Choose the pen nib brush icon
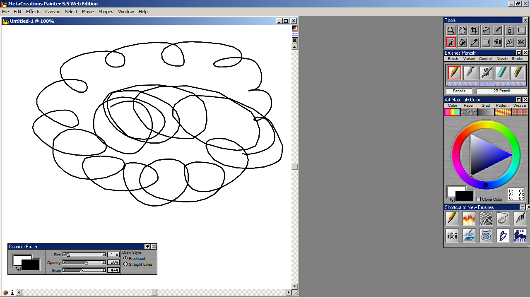 (470, 73)
